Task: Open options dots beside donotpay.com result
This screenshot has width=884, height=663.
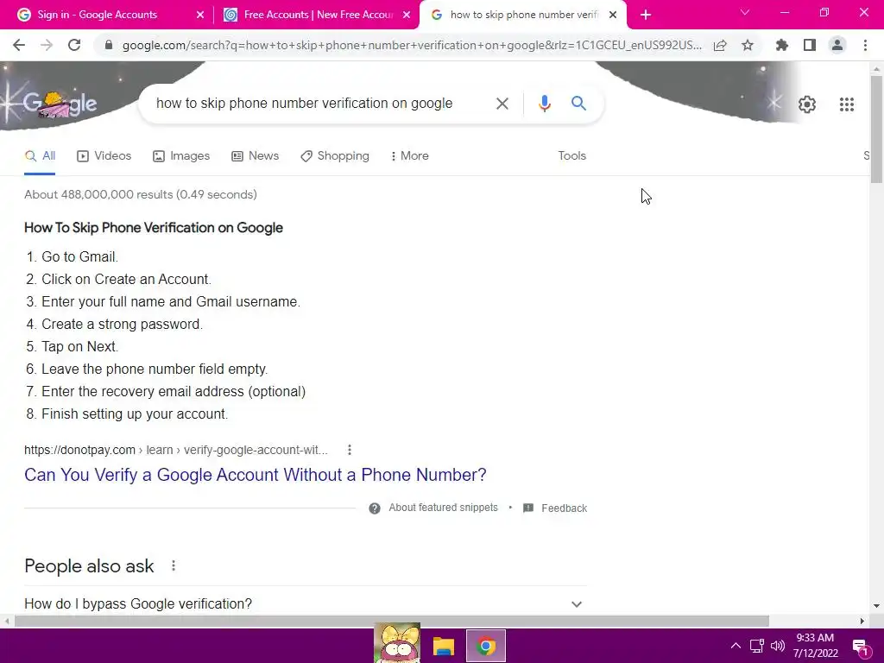Action: click(x=350, y=450)
